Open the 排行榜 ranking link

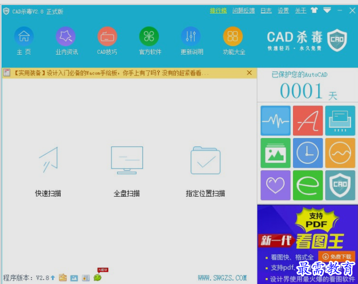[218, 11]
